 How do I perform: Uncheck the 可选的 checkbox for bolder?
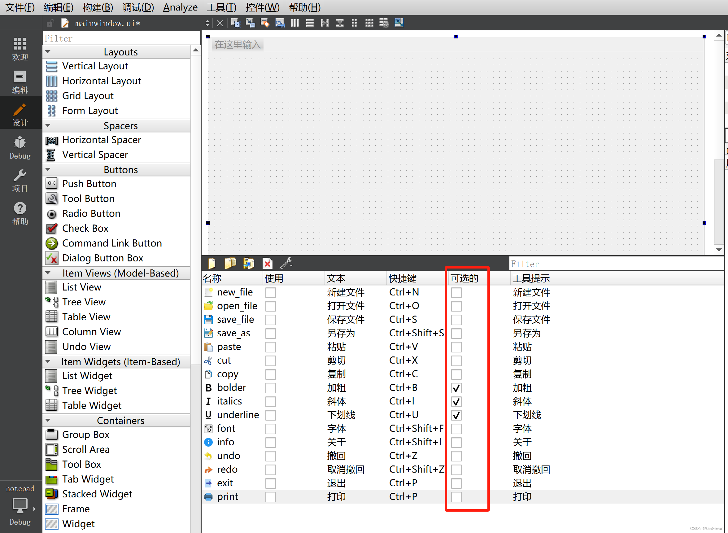click(x=456, y=388)
